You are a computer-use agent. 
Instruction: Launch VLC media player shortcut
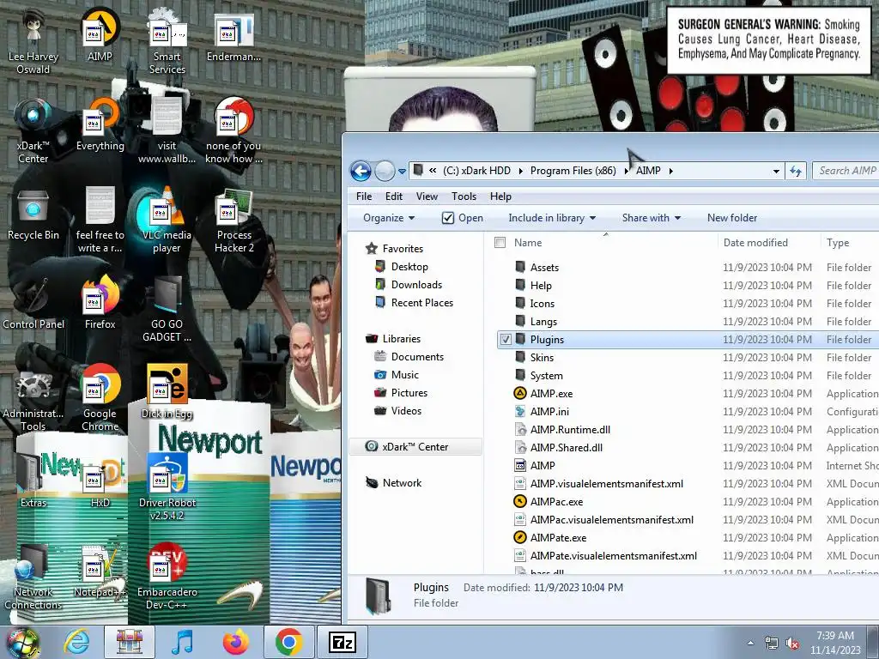[x=167, y=220]
